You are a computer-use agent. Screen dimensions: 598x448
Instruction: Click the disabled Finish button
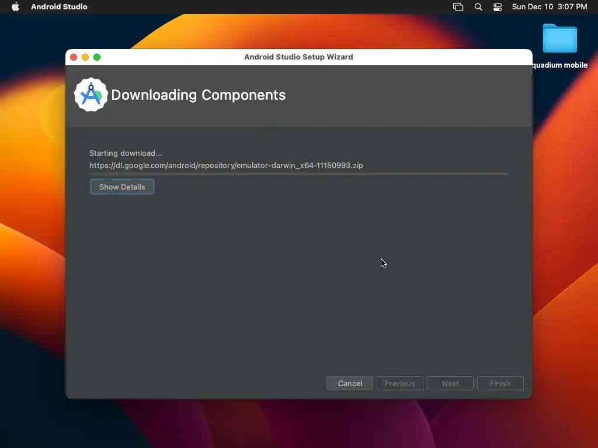tap(500, 383)
